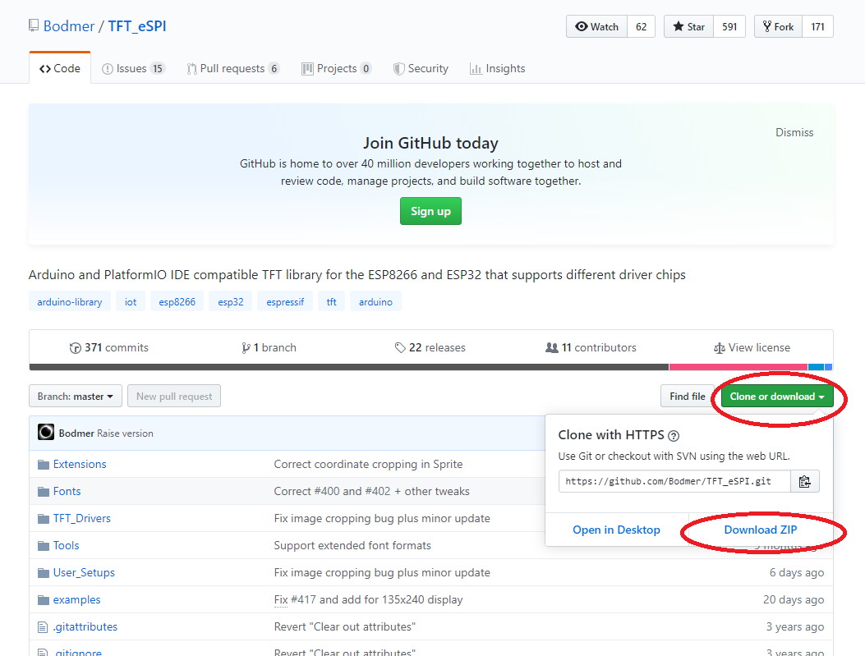Viewport: 865px width, 656px height.
Task: Switch to the Pull requests tab
Action: pos(233,68)
